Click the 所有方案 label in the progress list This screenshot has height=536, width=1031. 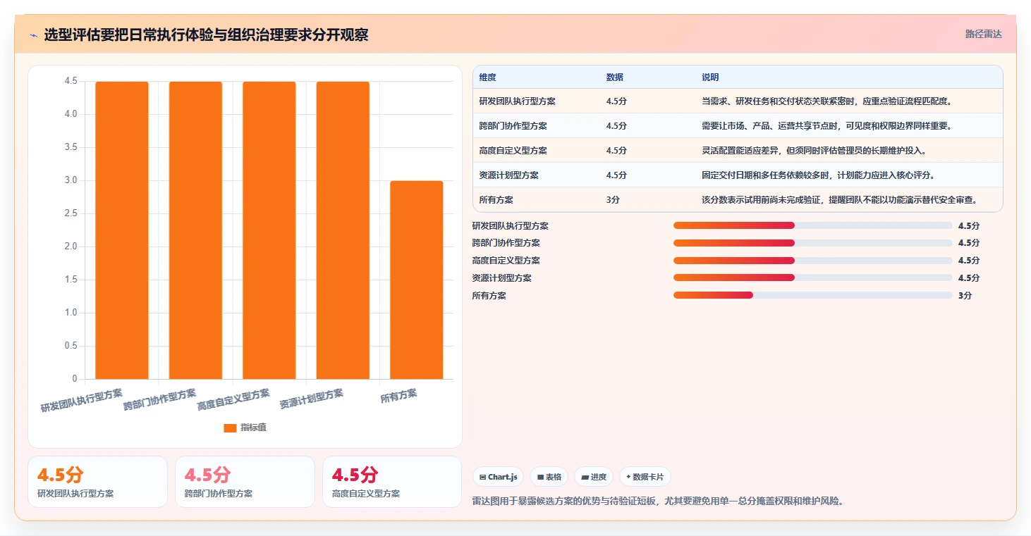click(489, 296)
